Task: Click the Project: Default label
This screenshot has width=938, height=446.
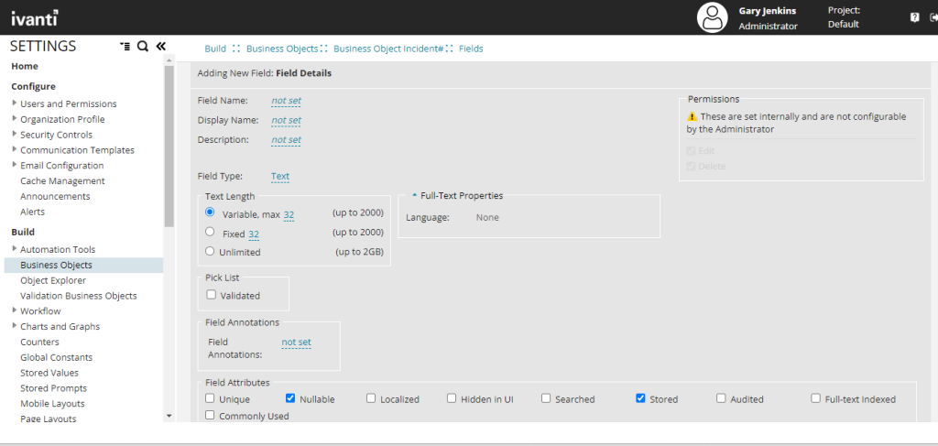Action: pos(844,17)
